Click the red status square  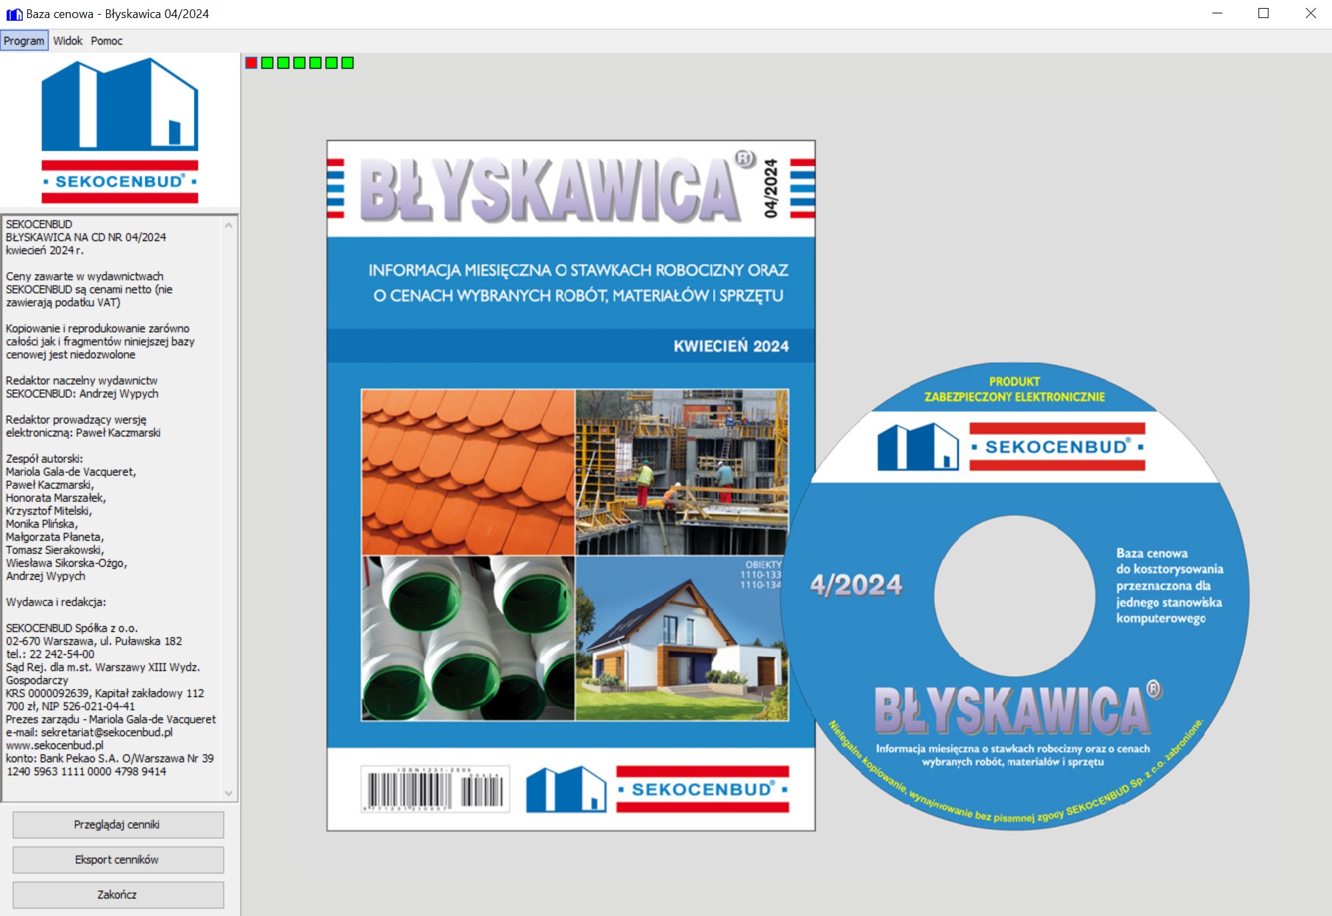pos(251,63)
